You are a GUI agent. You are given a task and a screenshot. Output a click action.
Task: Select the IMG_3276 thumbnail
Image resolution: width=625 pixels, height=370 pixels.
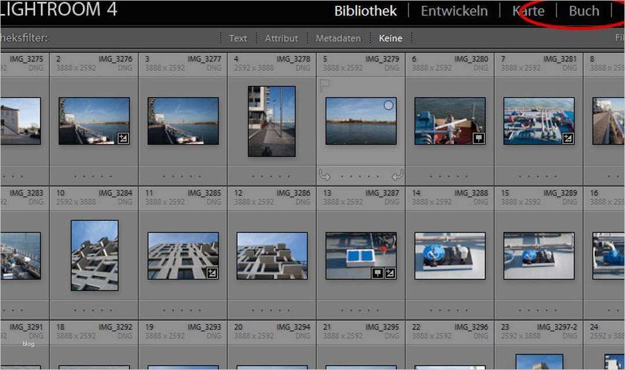coord(94,121)
